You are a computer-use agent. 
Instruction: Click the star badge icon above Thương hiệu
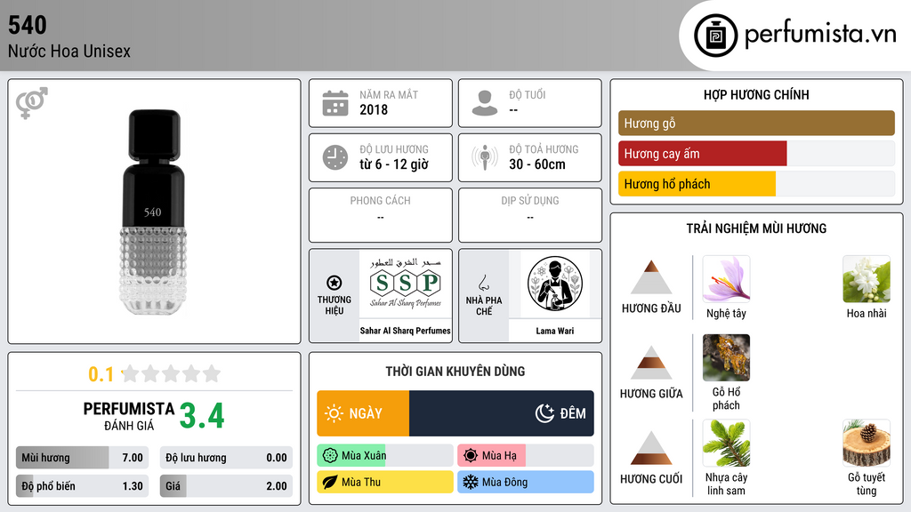tap(335, 283)
